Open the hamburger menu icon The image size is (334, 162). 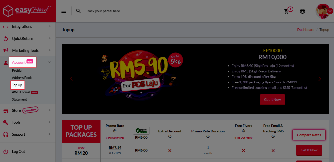coord(64,11)
